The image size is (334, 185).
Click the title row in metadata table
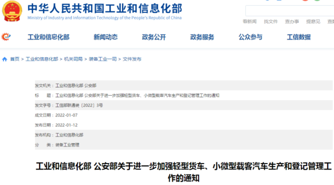pyautogui.click(x=184, y=95)
